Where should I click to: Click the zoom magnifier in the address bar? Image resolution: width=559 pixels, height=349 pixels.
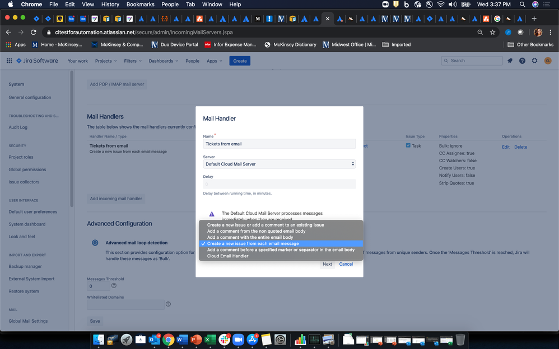(480, 32)
